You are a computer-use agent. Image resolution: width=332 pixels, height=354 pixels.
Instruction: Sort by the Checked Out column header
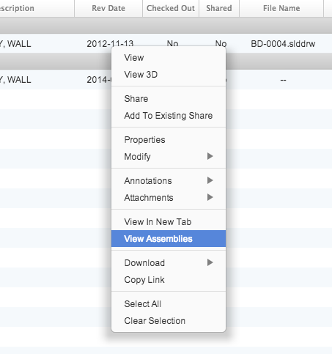[x=171, y=8]
